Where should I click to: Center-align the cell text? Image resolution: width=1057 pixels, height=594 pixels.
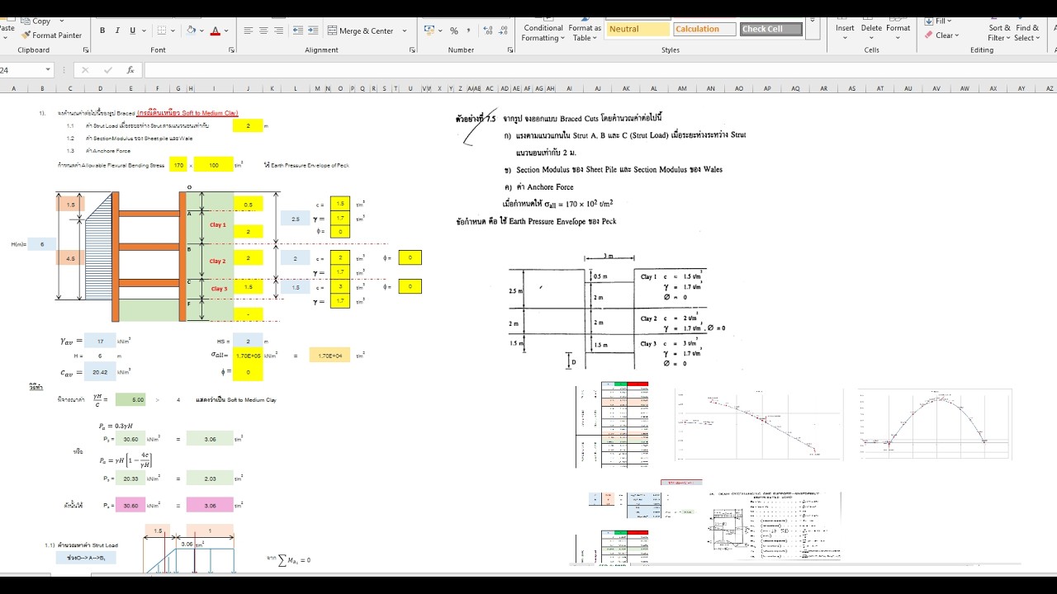click(x=263, y=31)
